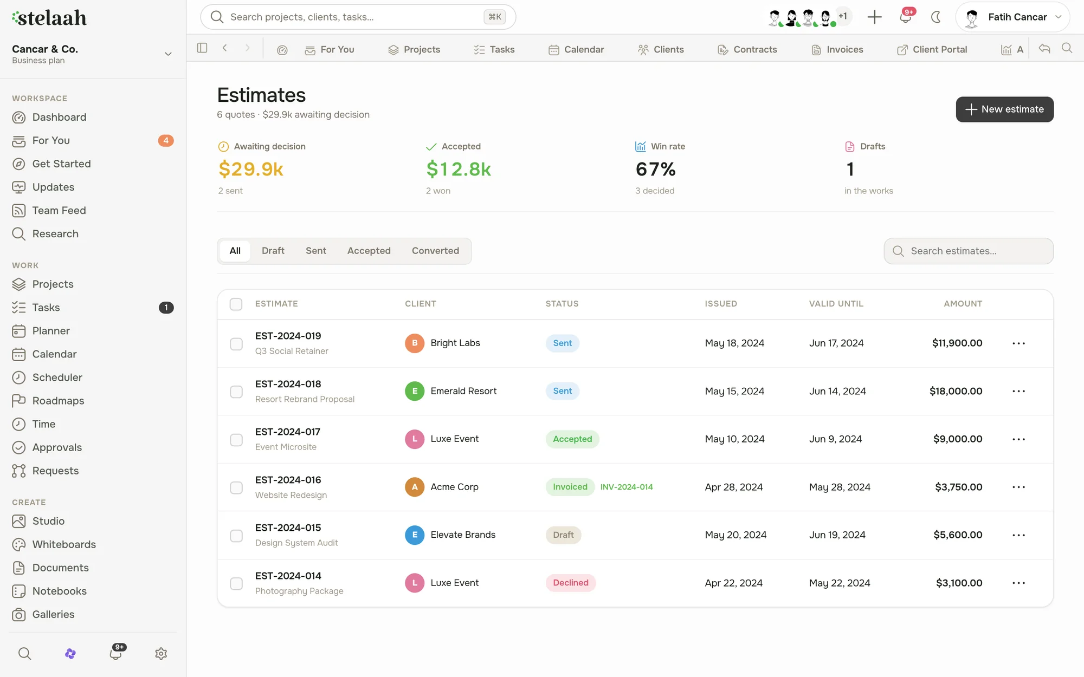Toggle dark mode moon icon

pyautogui.click(x=936, y=17)
